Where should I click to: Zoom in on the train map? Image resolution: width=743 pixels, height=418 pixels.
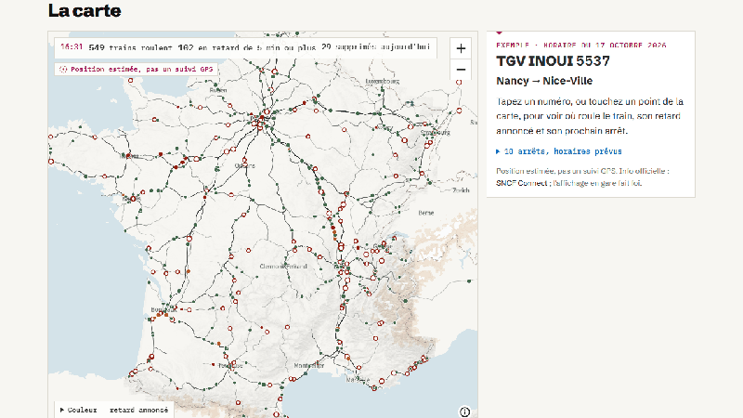point(461,48)
